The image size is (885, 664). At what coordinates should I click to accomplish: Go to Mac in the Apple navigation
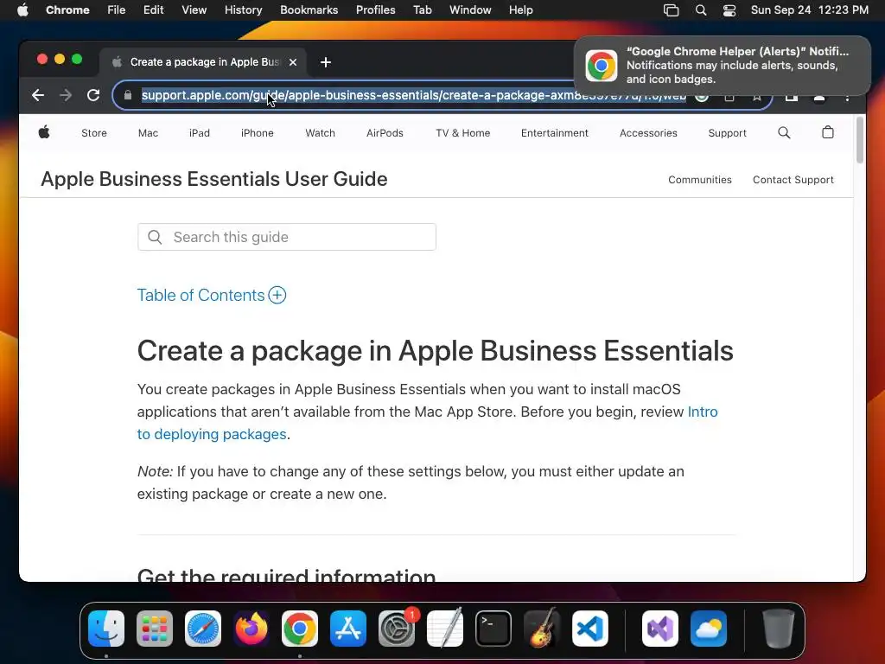click(x=148, y=133)
